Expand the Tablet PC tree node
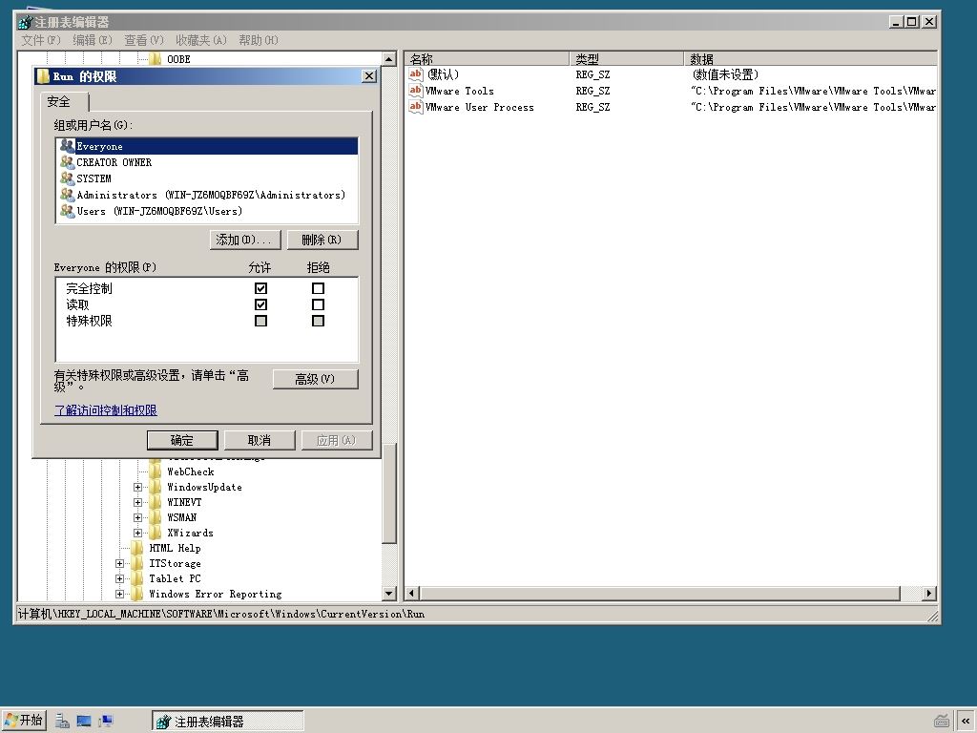977x733 pixels. 119,578
